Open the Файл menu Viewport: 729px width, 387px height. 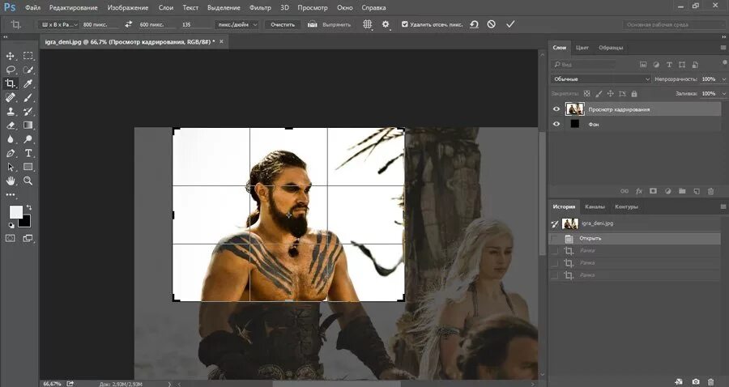click(x=32, y=8)
